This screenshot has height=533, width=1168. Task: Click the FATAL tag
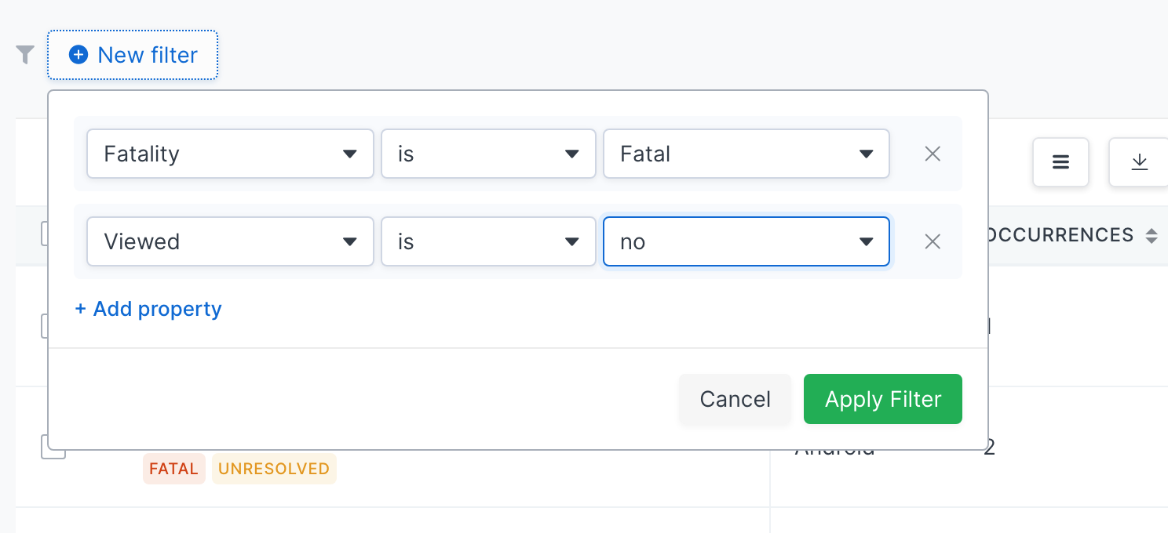(173, 469)
